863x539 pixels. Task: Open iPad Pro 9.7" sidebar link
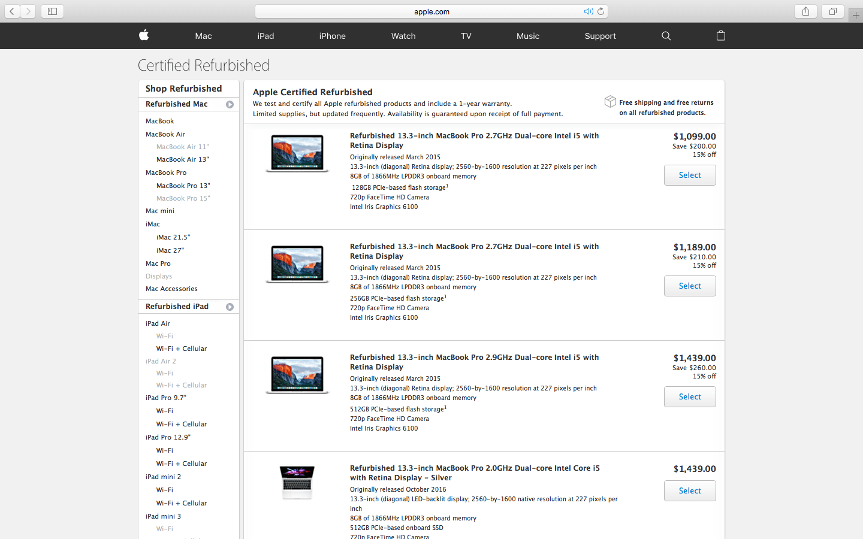pyautogui.click(x=166, y=398)
